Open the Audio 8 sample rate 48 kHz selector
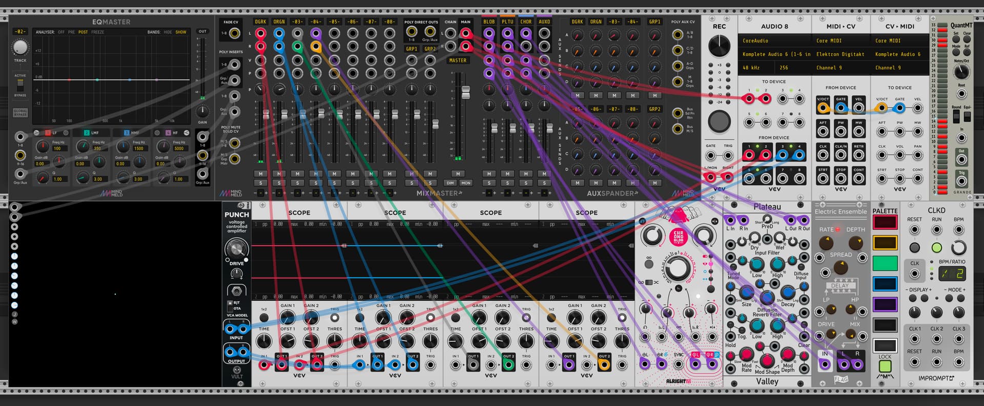 751,67
